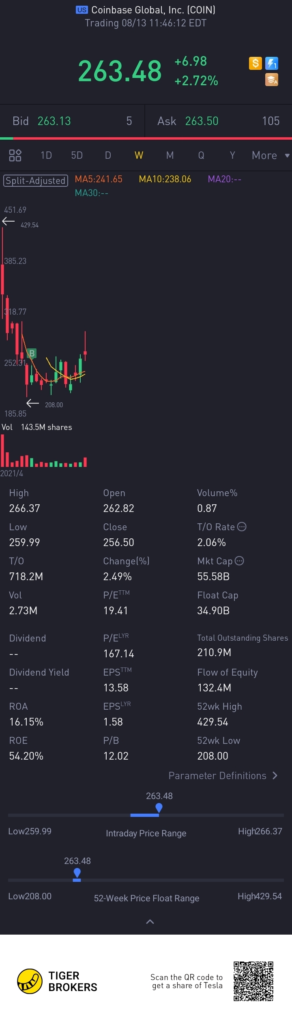Viewport: 292px width, 1028px height.
Task: Tap the Ask price 263.50
Action: click(202, 121)
